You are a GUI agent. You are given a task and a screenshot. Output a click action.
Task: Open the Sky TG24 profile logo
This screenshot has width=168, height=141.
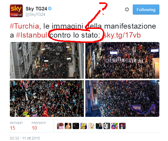(x=16, y=11)
